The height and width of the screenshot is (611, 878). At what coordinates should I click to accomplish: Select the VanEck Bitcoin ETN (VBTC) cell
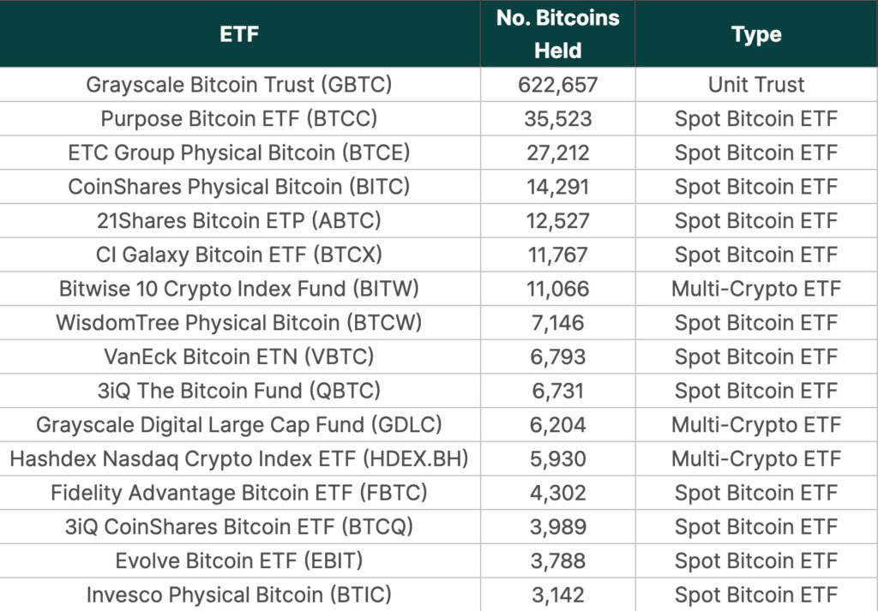(x=239, y=356)
